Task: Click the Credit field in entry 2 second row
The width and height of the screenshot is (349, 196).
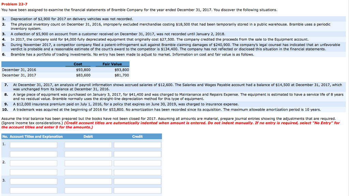Action: [x=137, y=172]
